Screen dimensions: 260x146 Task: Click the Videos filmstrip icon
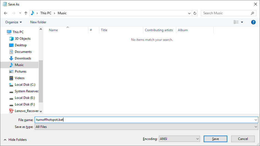11,78
